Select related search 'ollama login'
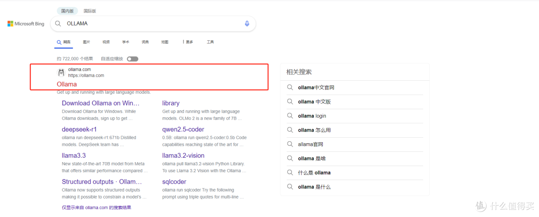The width and height of the screenshot is (539, 217). [312, 116]
